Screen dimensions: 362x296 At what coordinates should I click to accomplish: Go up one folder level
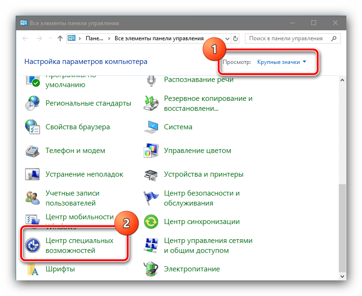pyautogui.click(x=60, y=38)
